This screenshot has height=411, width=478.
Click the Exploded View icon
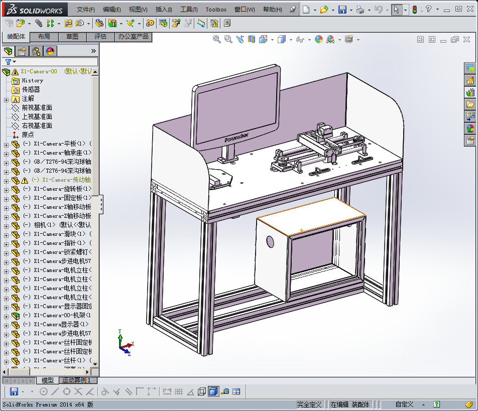pos(176,23)
